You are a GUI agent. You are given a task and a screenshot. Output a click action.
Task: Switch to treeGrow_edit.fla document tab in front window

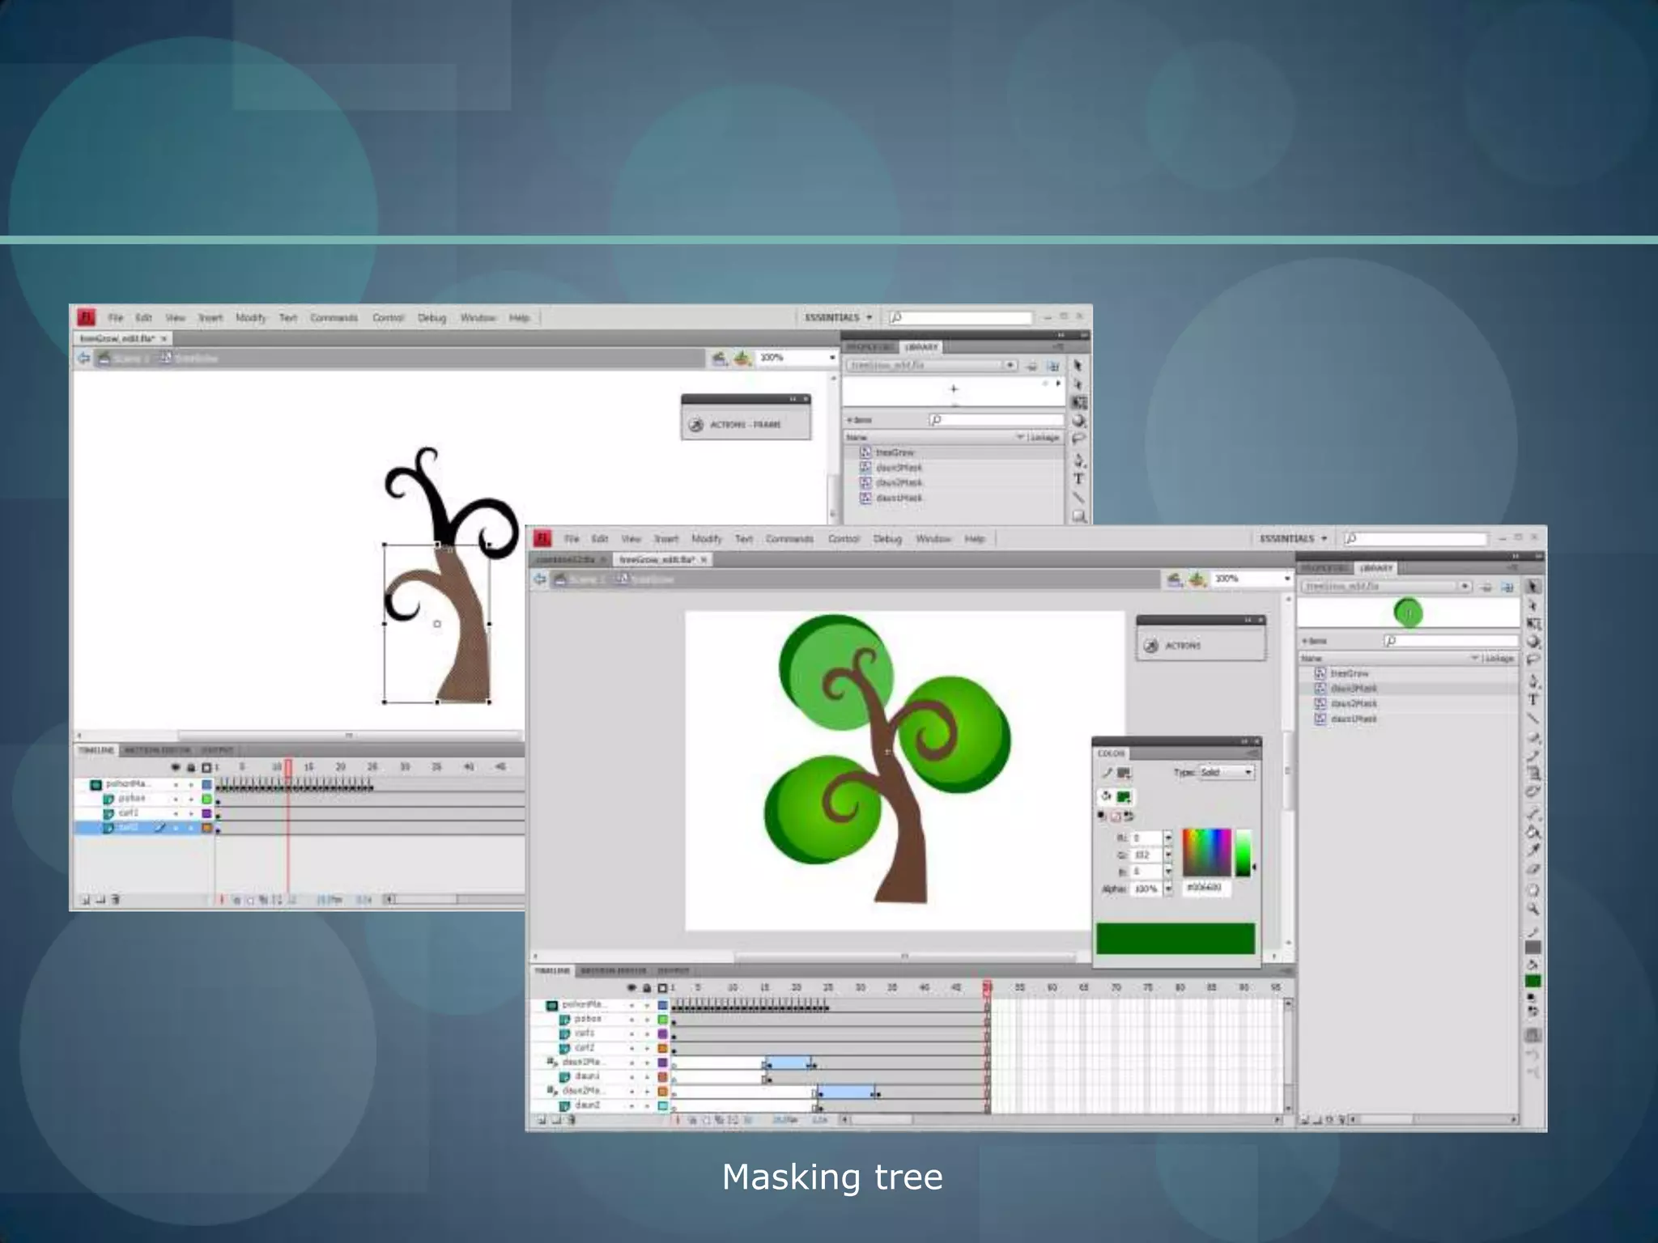pyautogui.click(x=663, y=560)
